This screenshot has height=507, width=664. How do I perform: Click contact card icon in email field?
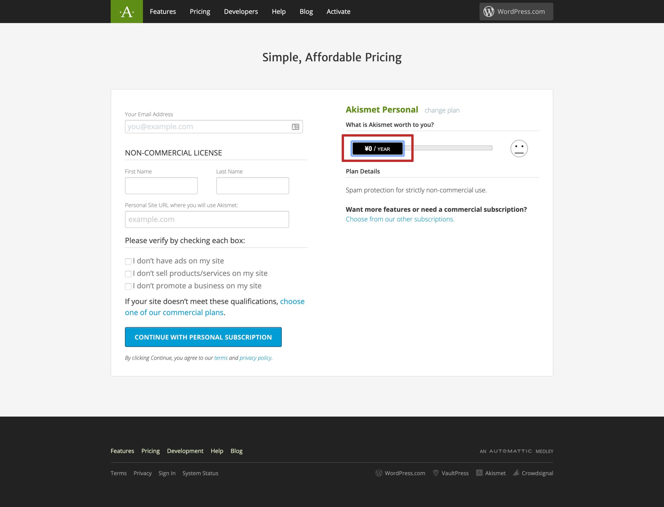(295, 127)
